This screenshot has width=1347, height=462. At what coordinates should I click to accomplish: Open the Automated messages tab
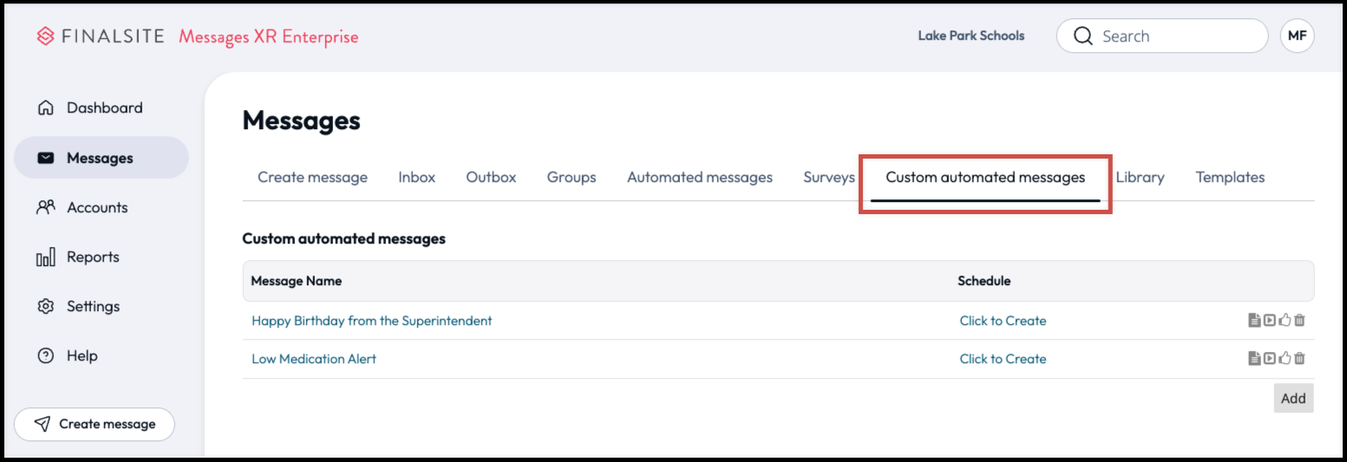click(x=700, y=178)
